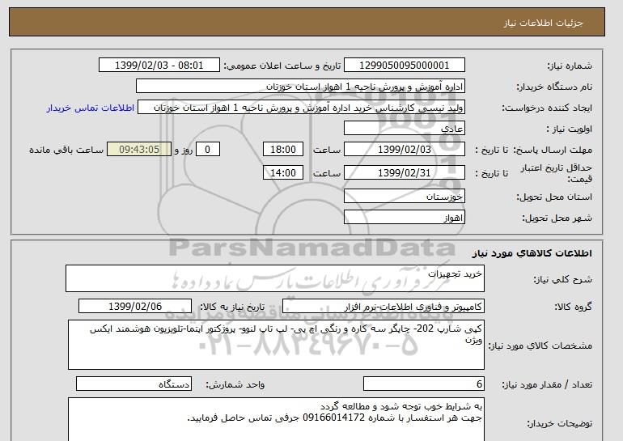The image size is (623, 441).
Task: Click the phone number 09166014172 in the notes
Action: pyautogui.click(x=333, y=418)
